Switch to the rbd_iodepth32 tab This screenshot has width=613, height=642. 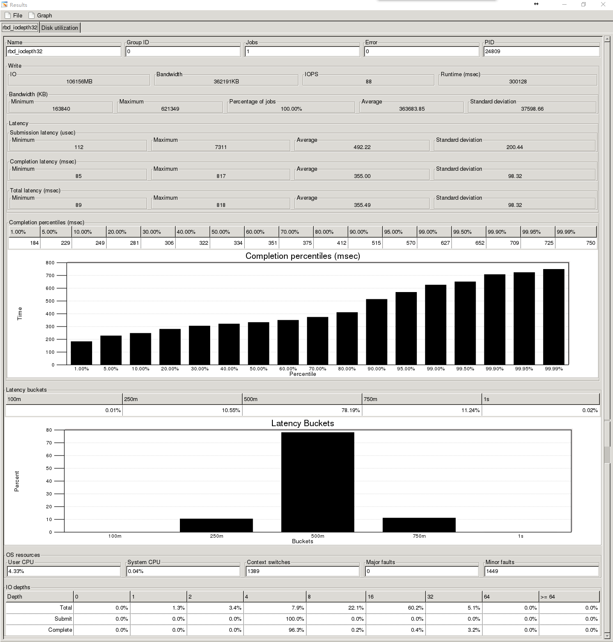pyautogui.click(x=20, y=28)
